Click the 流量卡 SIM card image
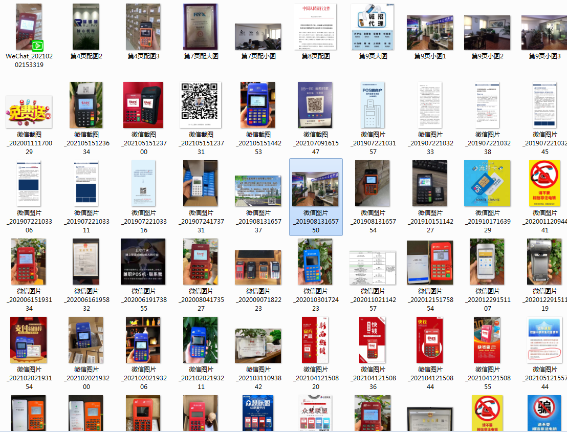 click(x=487, y=183)
